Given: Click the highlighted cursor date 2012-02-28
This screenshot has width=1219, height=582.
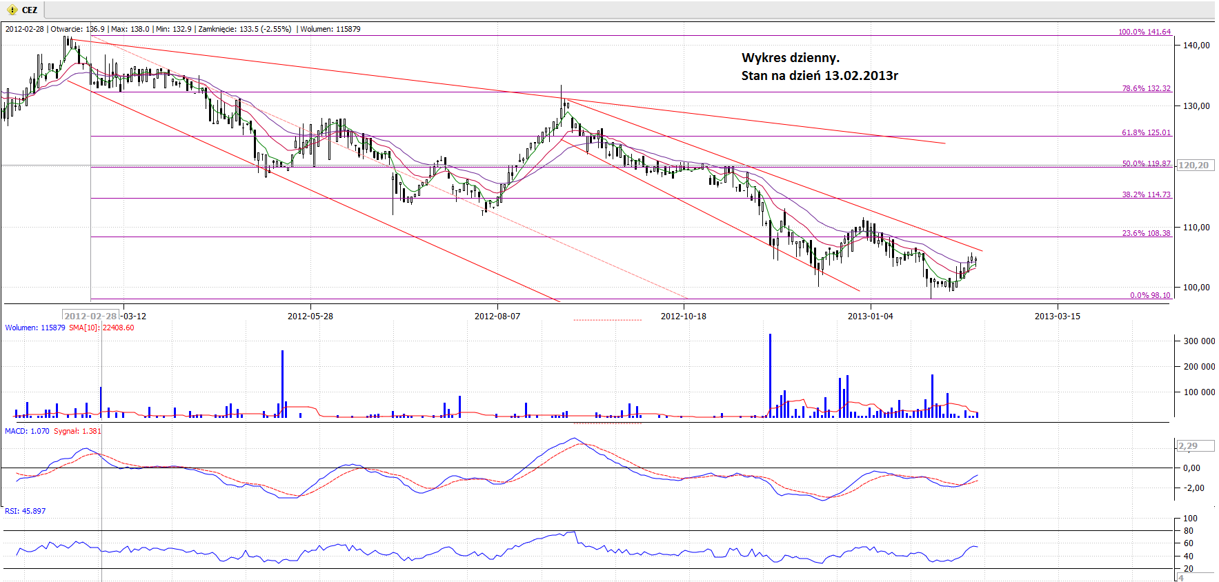Looking at the screenshot, I should coord(90,316).
